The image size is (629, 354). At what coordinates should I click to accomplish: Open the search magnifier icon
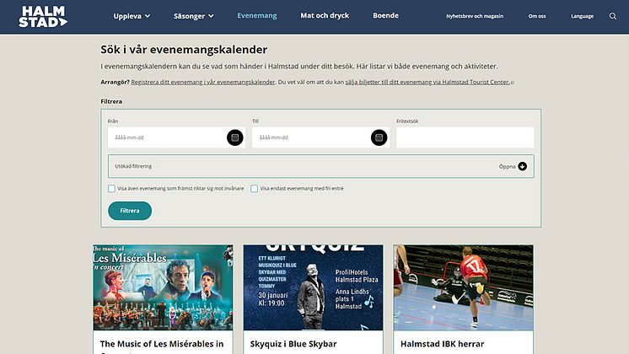coord(612,16)
